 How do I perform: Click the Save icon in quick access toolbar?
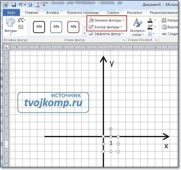pos(14,5)
